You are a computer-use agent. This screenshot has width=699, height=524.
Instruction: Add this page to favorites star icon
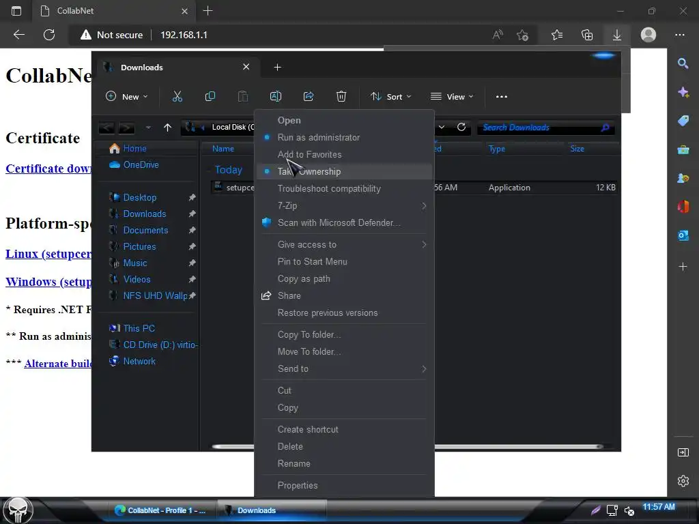pyautogui.click(x=522, y=35)
